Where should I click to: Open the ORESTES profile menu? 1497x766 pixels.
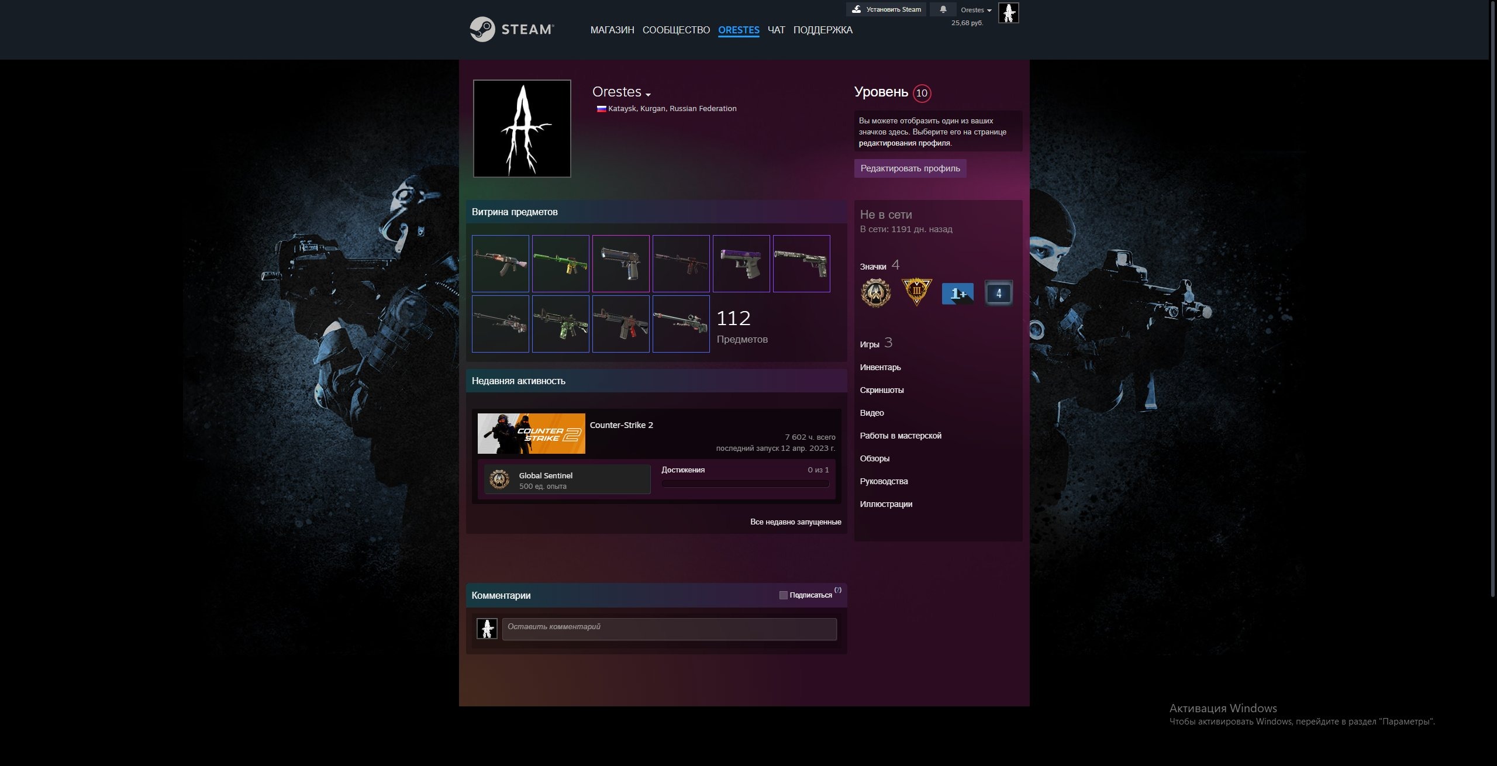pyautogui.click(x=739, y=30)
